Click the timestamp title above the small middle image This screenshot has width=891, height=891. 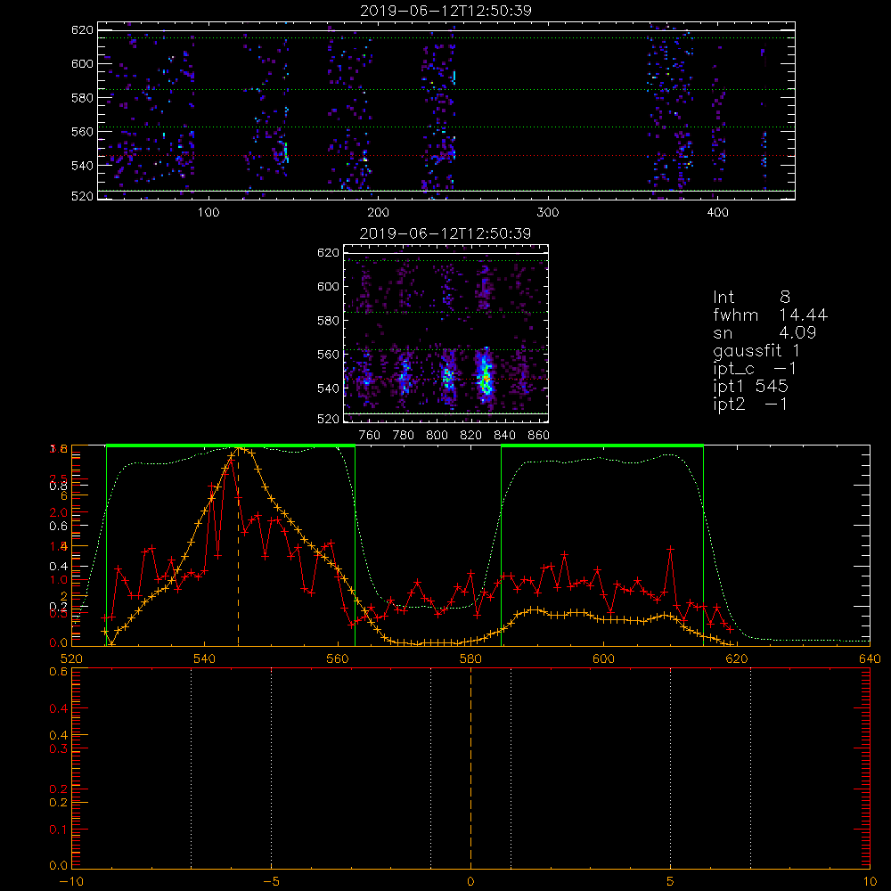445,233
